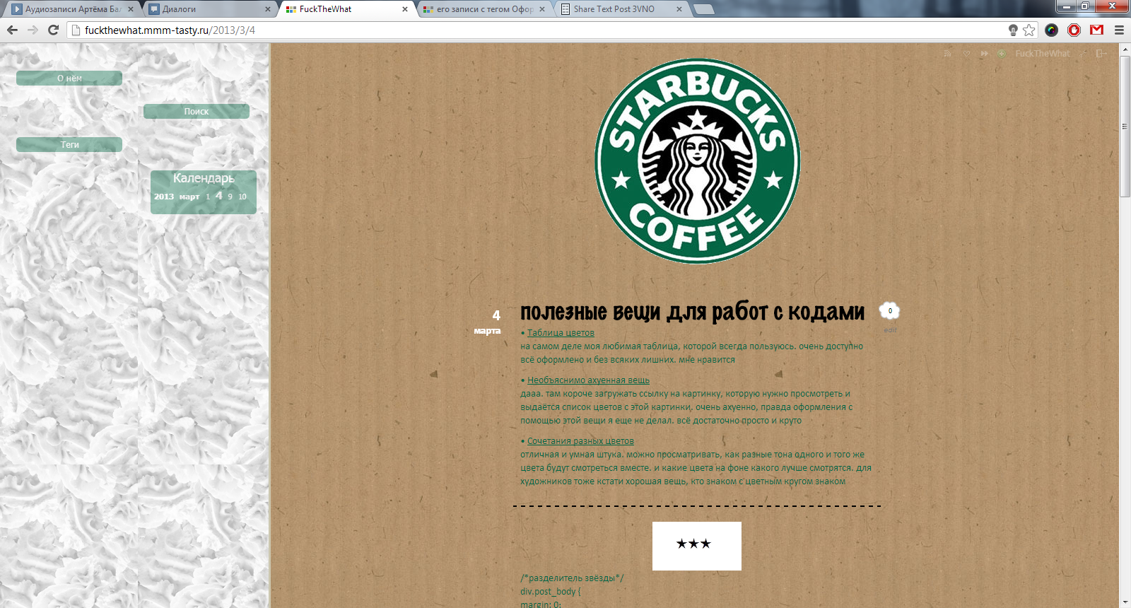Select 'март' in the calendar widget
1131x608 pixels.
point(189,197)
